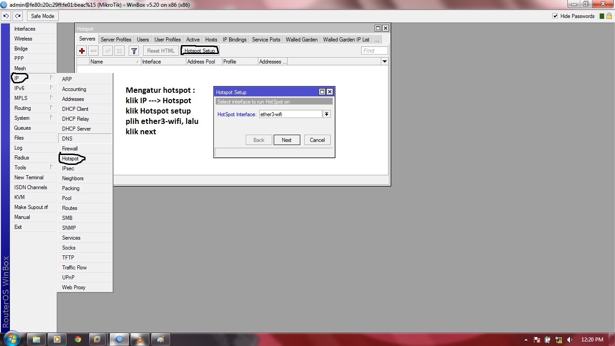Select DHCP Server in the IP submenu
Image resolution: width=615 pixels, height=346 pixels.
pos(85,129)
